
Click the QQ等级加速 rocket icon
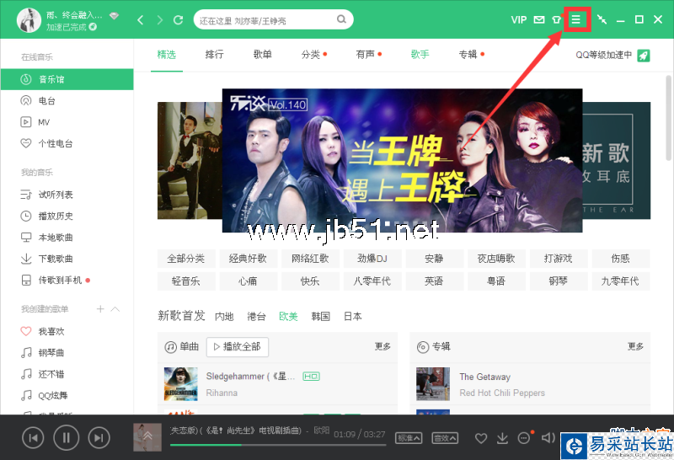tap(644, 56)
